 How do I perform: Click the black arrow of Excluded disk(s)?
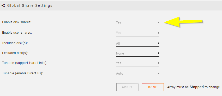point(158,53)
